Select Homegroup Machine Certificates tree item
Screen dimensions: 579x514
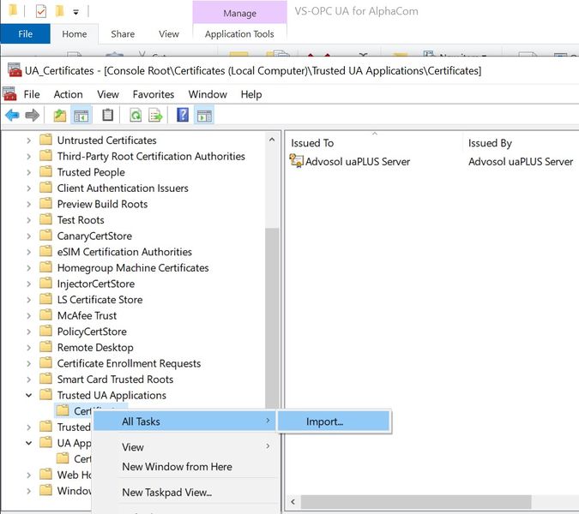point(133,267)
